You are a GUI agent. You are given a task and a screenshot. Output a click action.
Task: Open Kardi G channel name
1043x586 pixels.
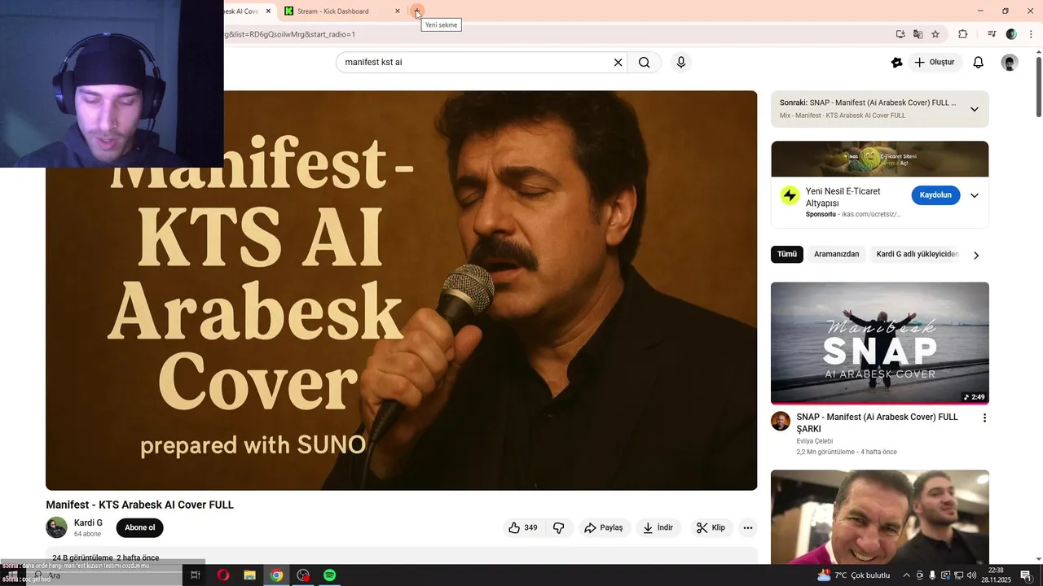(88, 523)
